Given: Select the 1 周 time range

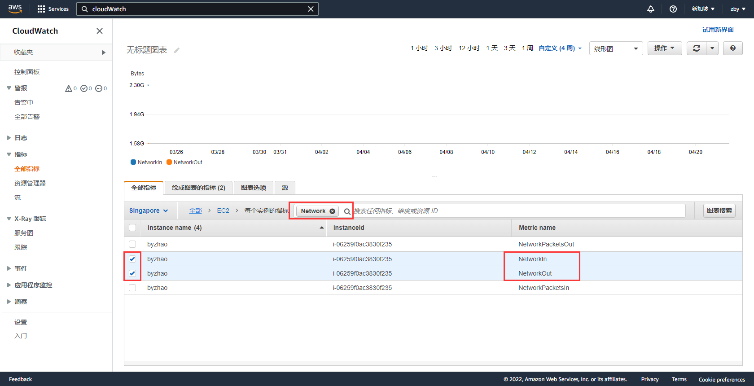Looking at the screenshot, I should 527,48.
